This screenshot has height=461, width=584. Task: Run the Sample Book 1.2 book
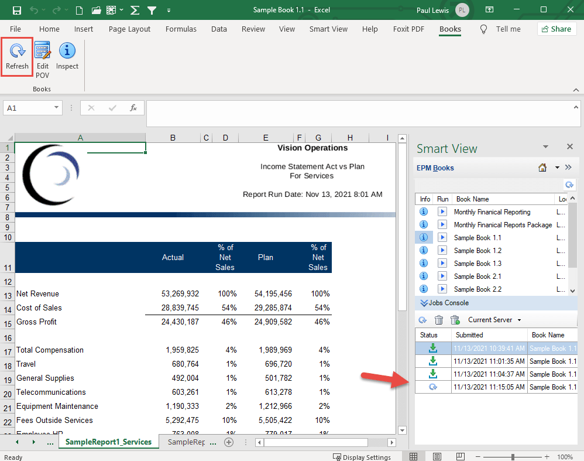[442, 251]
